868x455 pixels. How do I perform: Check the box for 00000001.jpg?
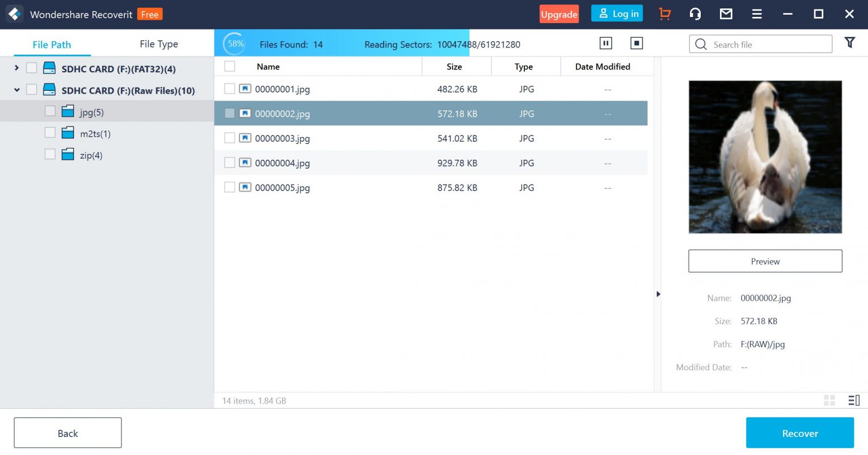point(229,89)
